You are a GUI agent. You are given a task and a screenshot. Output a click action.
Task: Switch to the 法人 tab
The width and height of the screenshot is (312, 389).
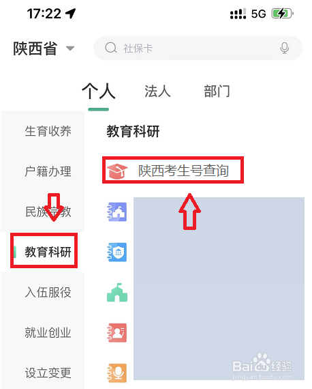[157, 91]
